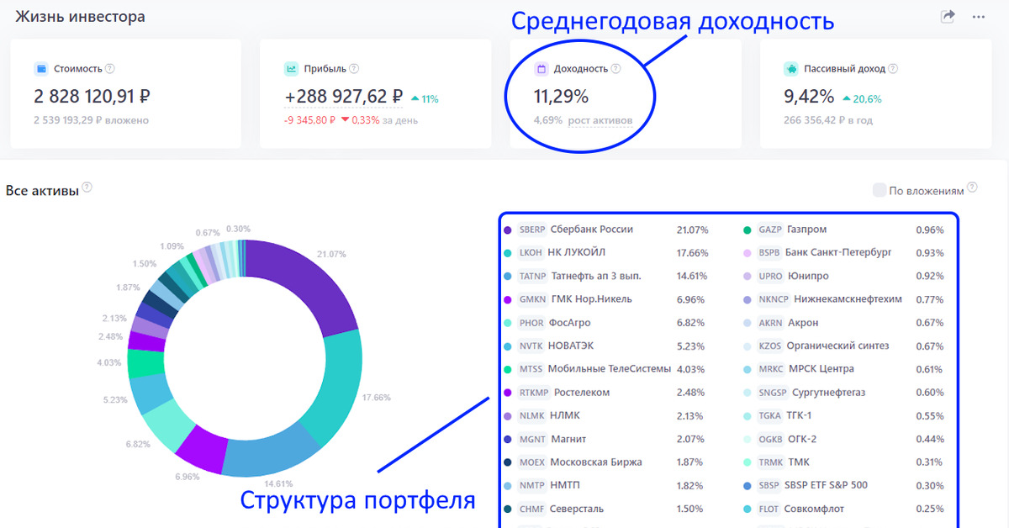Open the Ростелеком asset row

coord(606,393)
